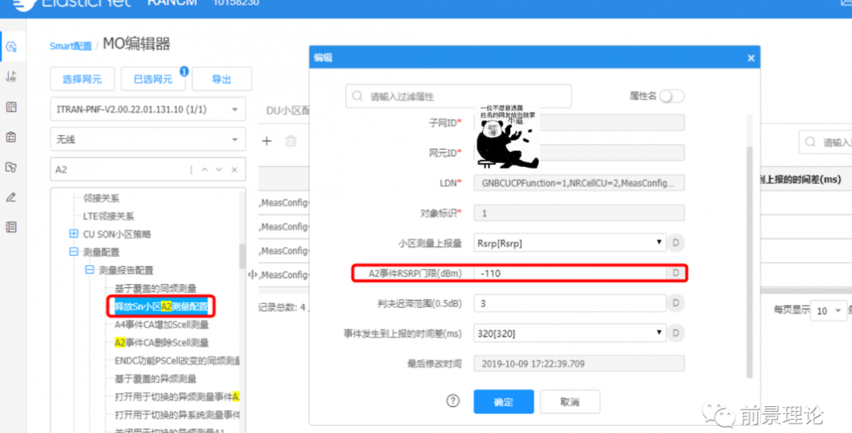Viewport: 852px width, 433px height.
Task: Open the pencil edit sidebar icon
Action: pyautogui.click(x=11, y=197)
